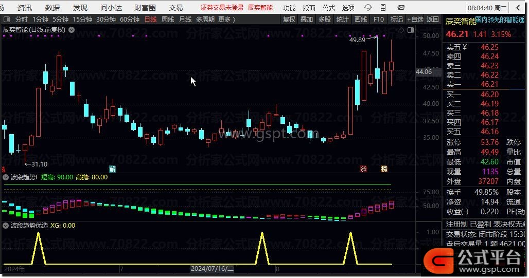Image resolution: width=529 pixels, height=278 pixels.
Task: Open the 解 marker below the chart
Action: [112, 169]
